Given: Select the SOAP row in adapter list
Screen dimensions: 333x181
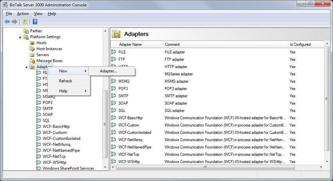Looking at the screenshot, I should [x=217, y=103].
